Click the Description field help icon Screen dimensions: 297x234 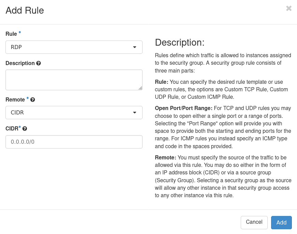(39, 63)
